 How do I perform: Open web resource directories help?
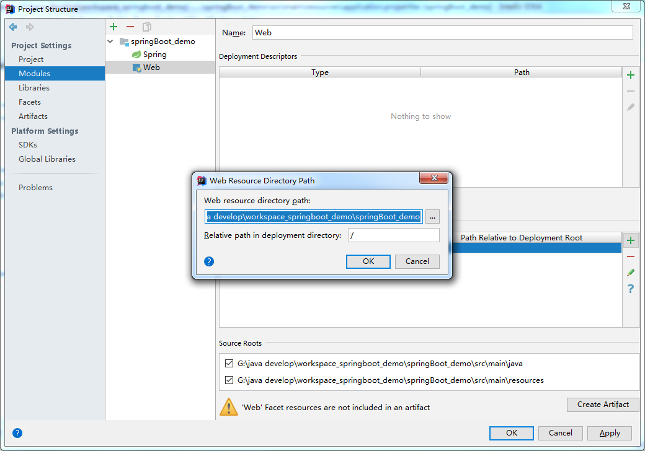pos(631,289)
